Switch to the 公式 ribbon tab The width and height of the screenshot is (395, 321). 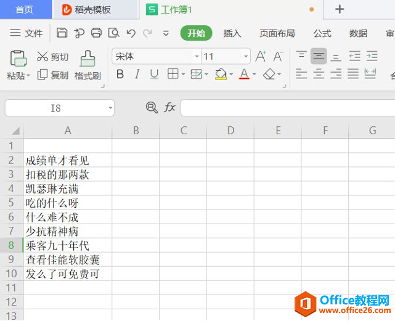point(322,33)
